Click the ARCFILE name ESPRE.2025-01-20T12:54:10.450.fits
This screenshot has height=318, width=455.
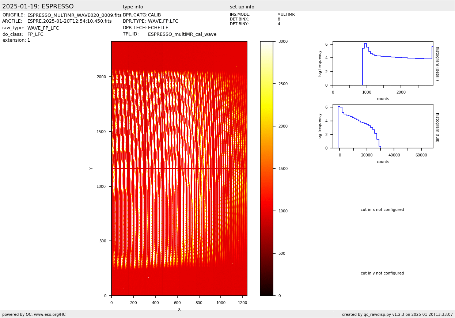coord(69,22)
